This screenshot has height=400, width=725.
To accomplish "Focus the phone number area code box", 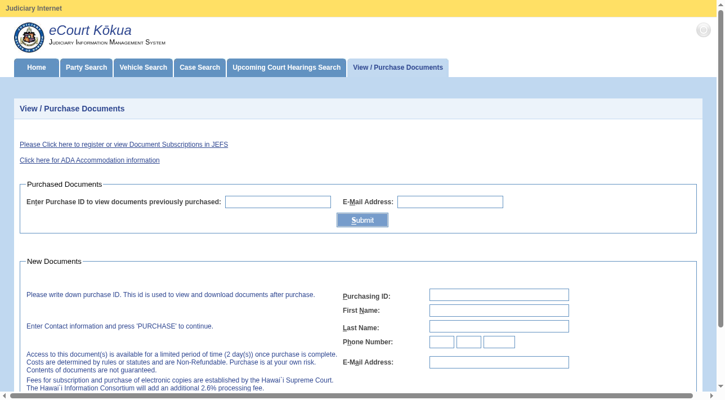I will click(x=442, y=342).
